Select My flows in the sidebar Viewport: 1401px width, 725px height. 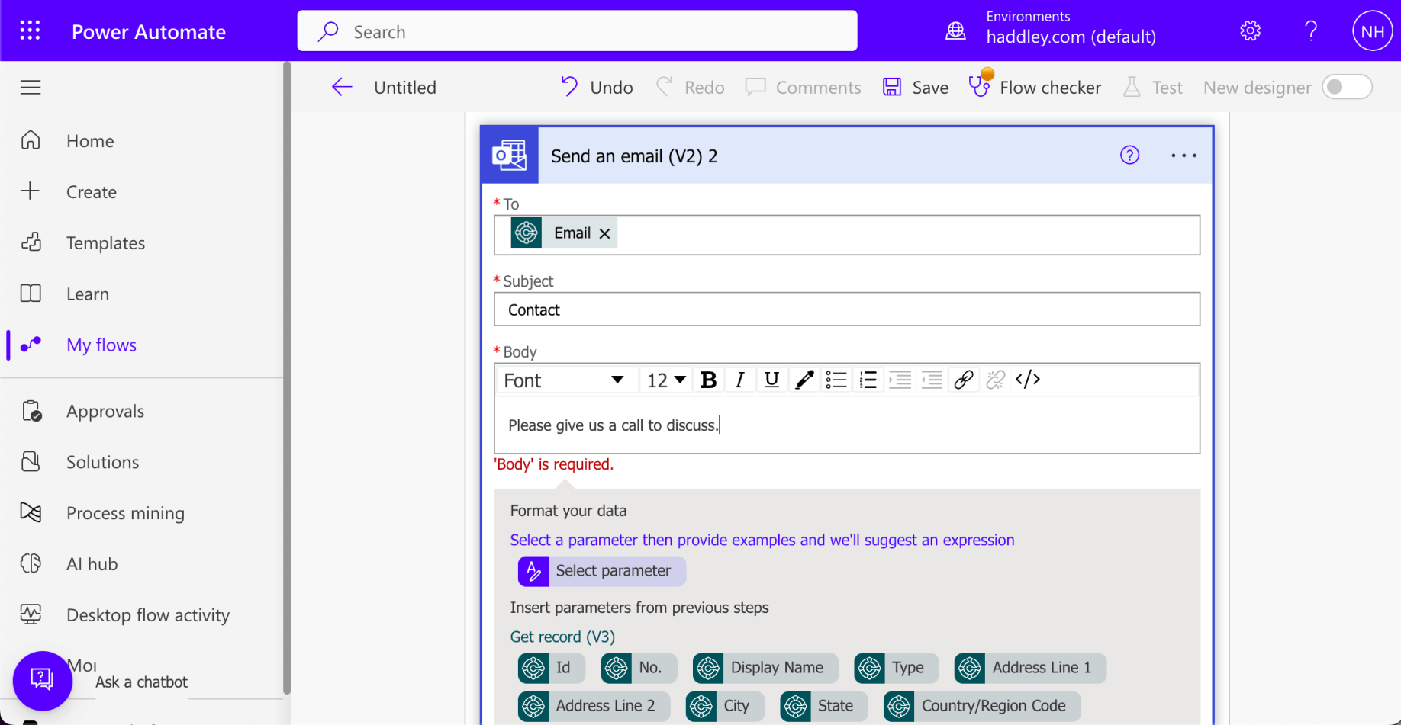(x=101, y=345)
